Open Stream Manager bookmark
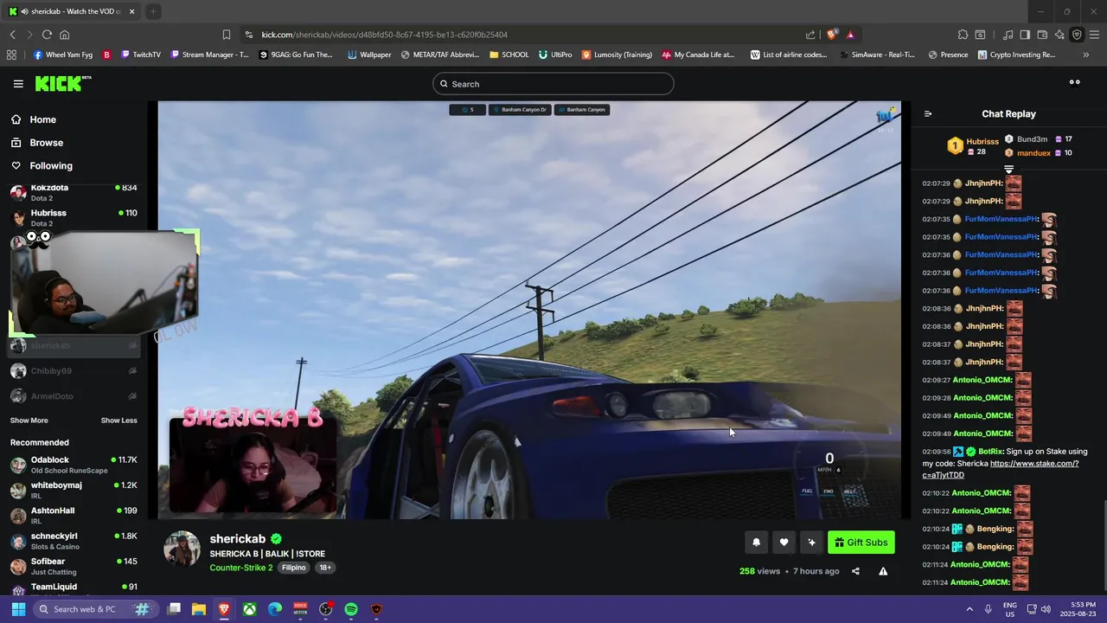The image size is (1107, 623). pyautogui.click(x=210, y=55)
